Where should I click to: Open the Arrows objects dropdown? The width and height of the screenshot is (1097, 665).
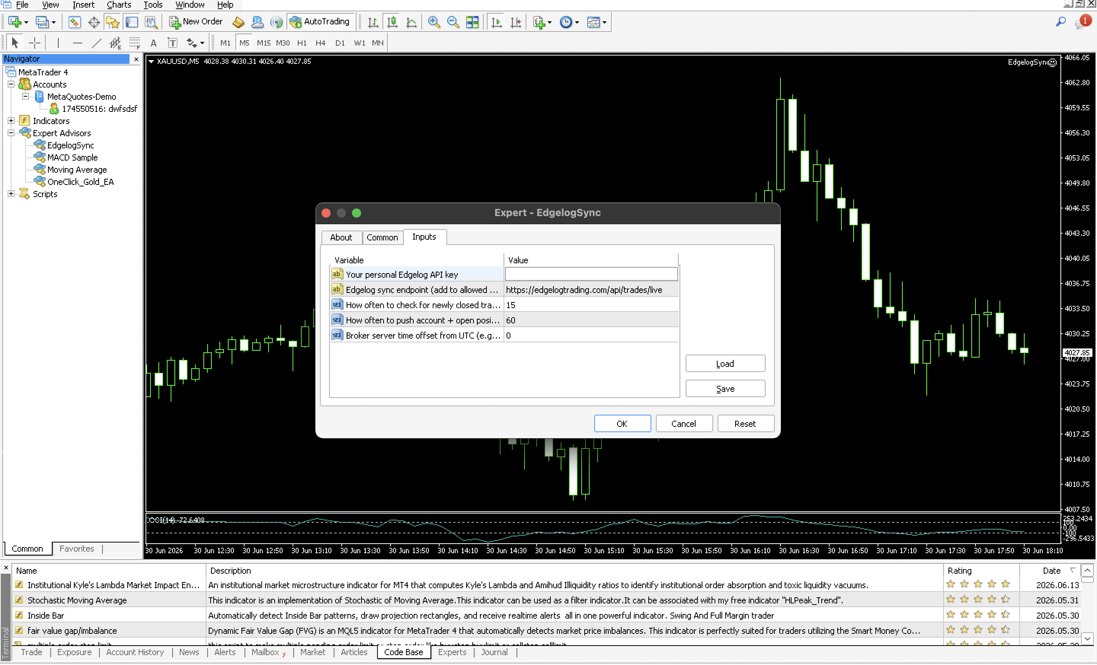[x=195, y=43]
